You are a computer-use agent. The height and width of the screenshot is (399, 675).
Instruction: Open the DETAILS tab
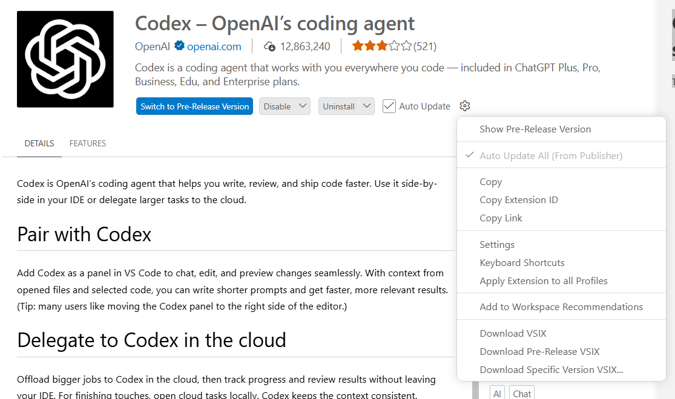[39, 143]
